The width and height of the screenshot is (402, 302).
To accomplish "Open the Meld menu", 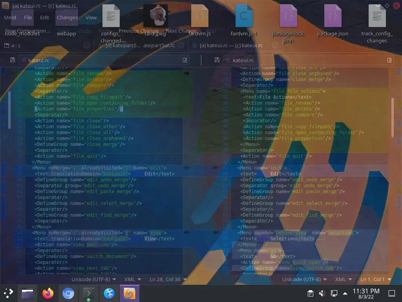I will click(10, 17).
